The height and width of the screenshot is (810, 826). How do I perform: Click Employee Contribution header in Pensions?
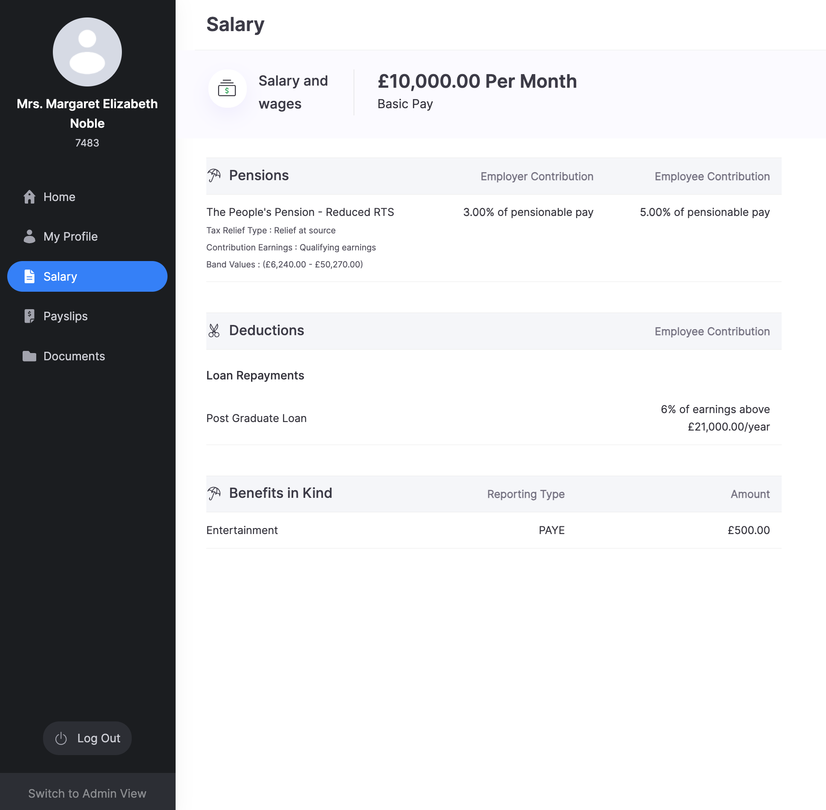click(x=712, y=176)
